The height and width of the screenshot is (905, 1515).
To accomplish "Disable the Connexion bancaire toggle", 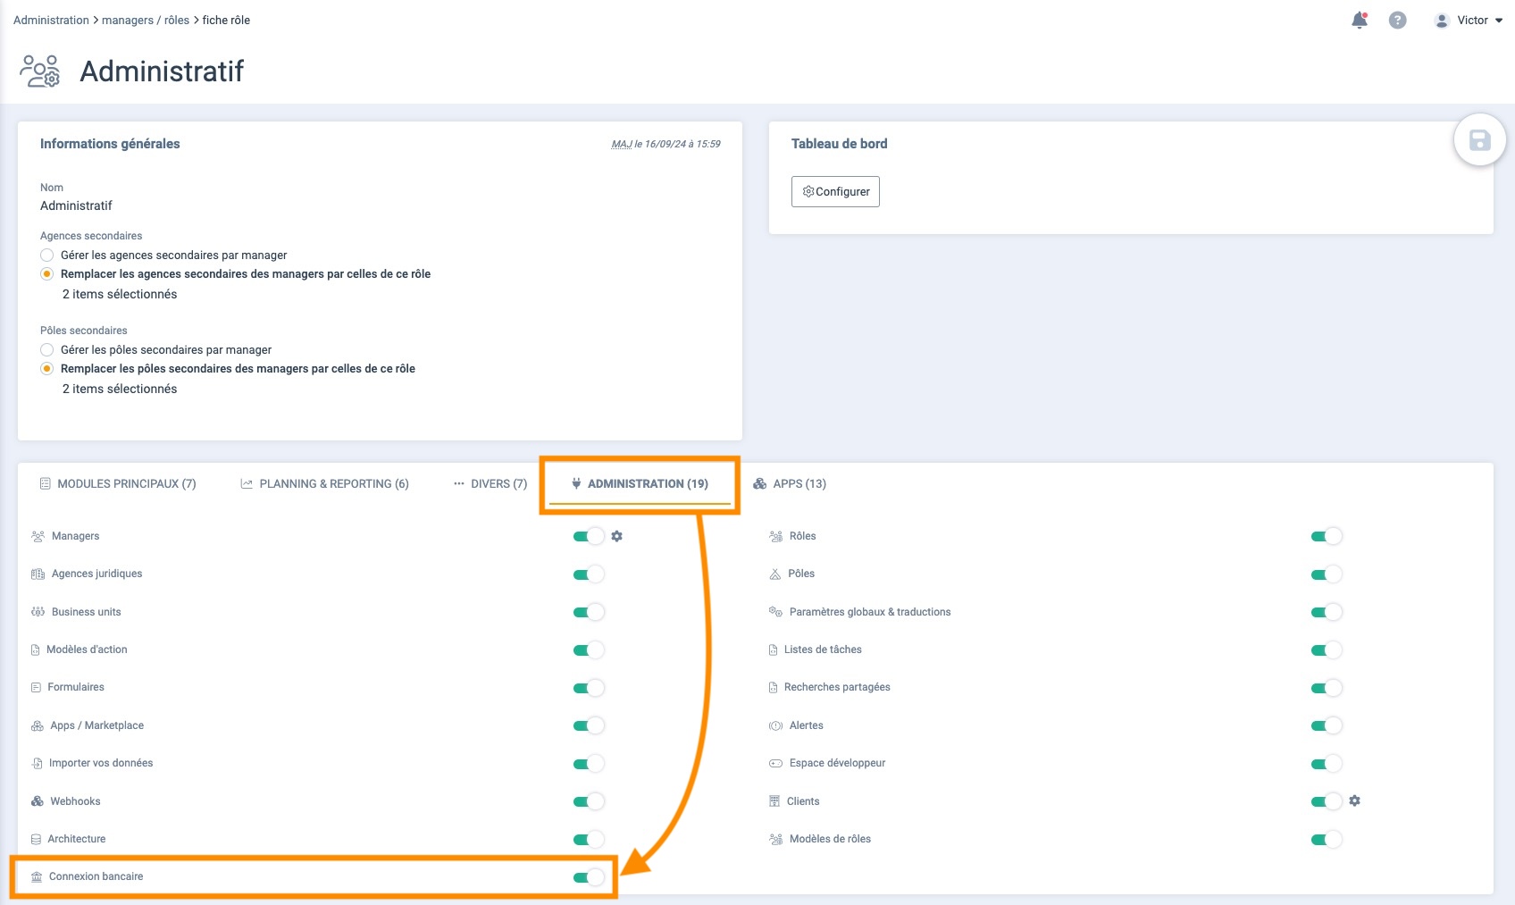I will pos(589,877).
